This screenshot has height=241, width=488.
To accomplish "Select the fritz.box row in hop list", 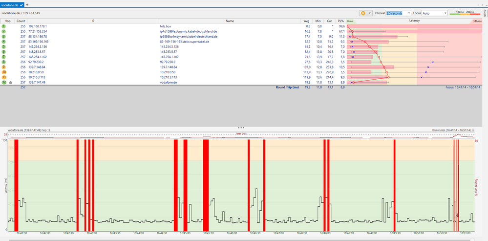I will pyautogui.click(x=166, y=26).
